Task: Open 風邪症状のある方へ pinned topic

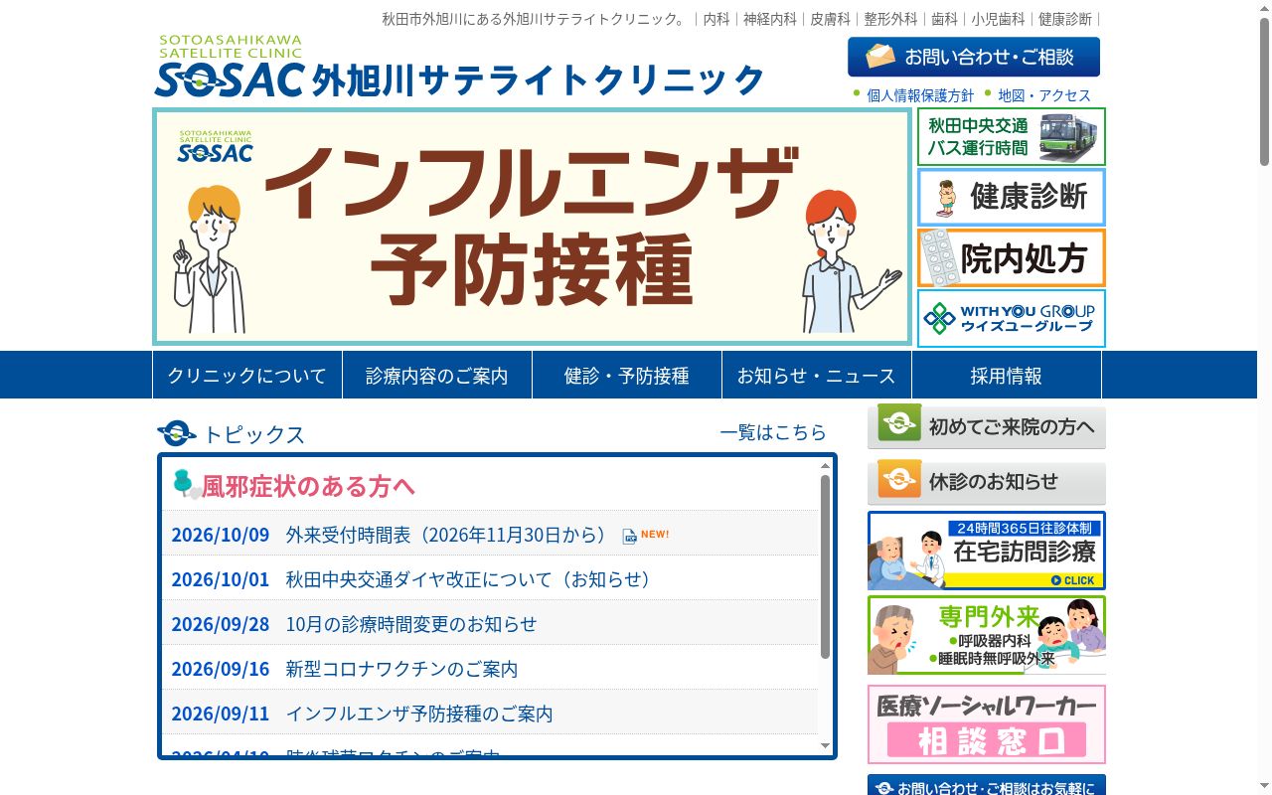Action: coord(309,486)
